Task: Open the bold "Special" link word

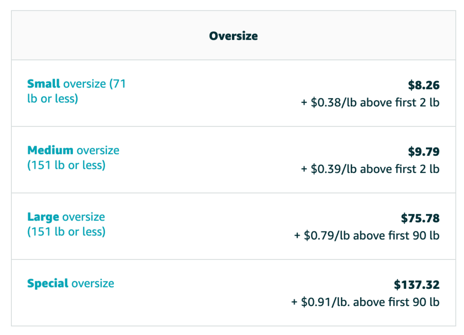Action: (x=48, y=283)
